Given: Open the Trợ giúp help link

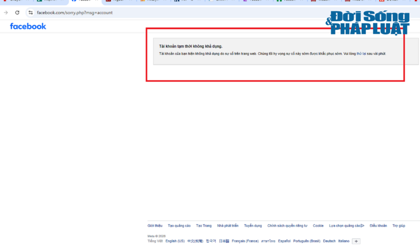Looking at the screenshot, I should pos(398,226).
